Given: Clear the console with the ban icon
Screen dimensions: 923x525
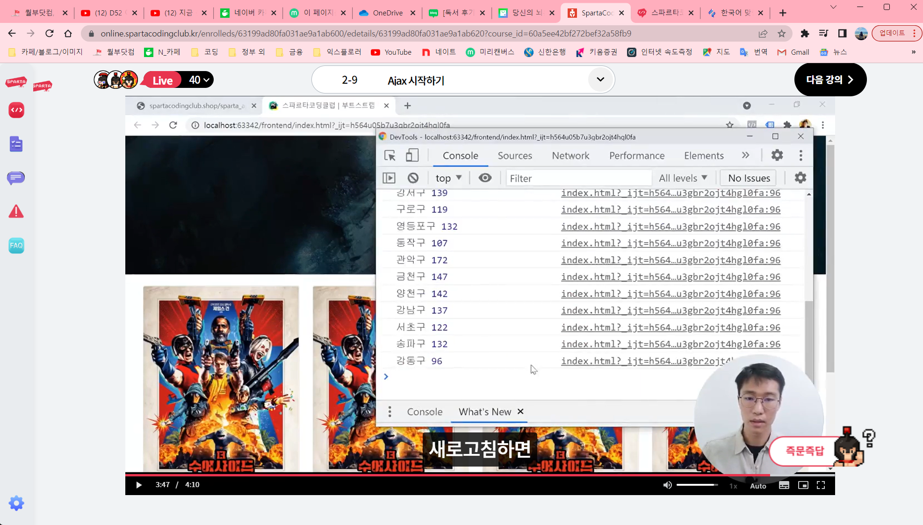Looking at the screenshot, I should [x=413, y=178].
